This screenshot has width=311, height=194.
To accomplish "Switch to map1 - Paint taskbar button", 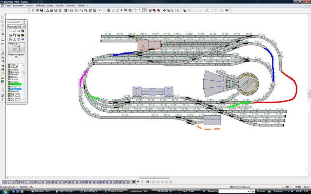I will click(x=189, y=191).
